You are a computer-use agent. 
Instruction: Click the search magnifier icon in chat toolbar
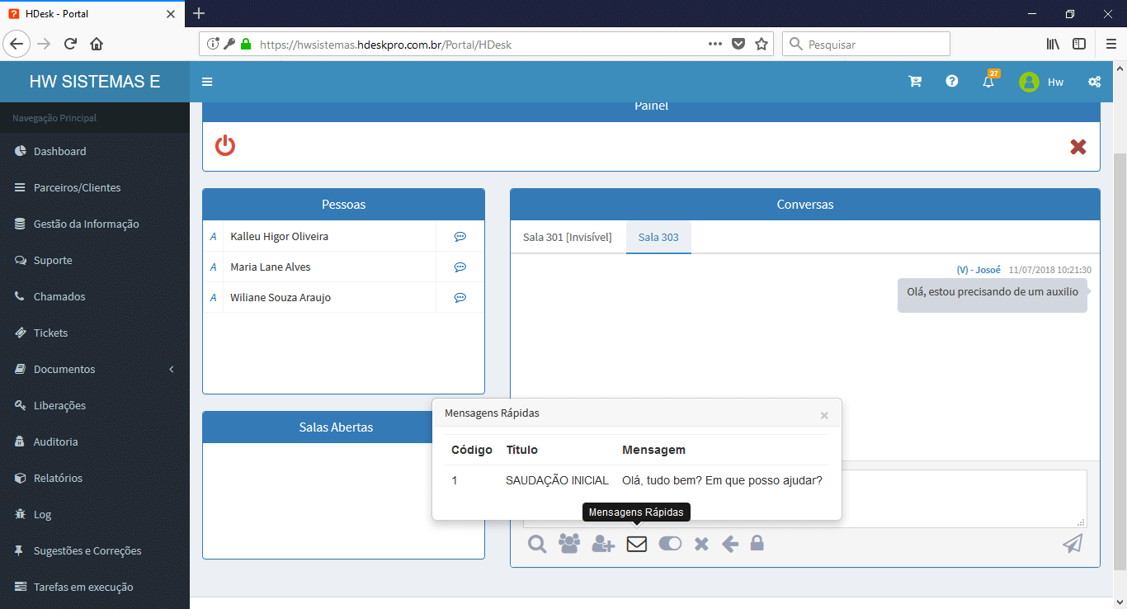[x=538, y=544]
